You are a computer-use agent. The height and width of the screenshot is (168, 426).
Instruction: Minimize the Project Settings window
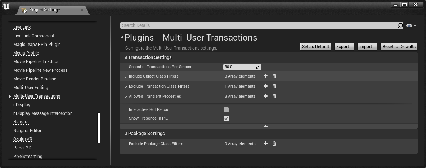(395, 5)
